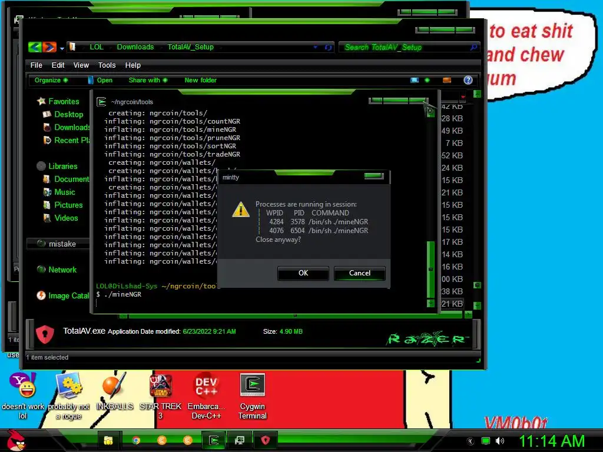
Task: Select Recent Places under Favorites
Action: pyautogui.click(x=66, y=140)
